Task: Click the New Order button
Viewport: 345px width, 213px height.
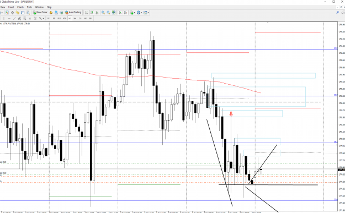Action: pyautogui.click(x=40, y=13)
